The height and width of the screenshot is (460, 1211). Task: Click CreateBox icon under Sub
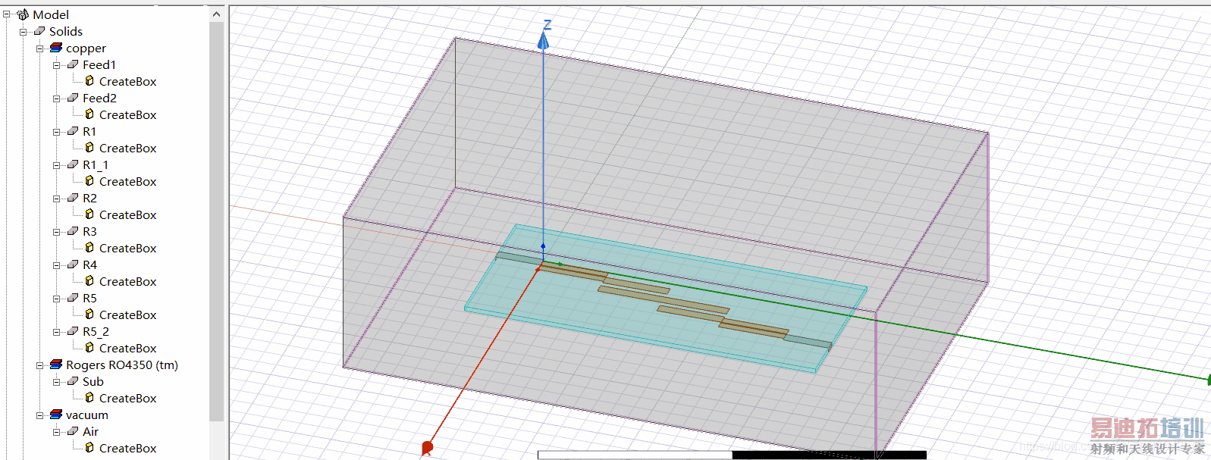point(89,397)
